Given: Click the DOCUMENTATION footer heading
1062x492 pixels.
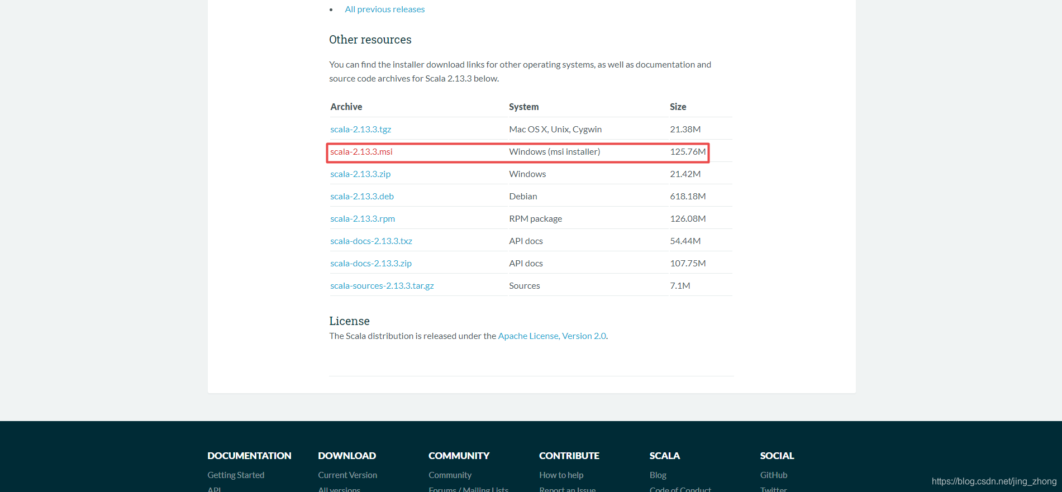Looking at the screenshot, I should (x=249, y=456).
